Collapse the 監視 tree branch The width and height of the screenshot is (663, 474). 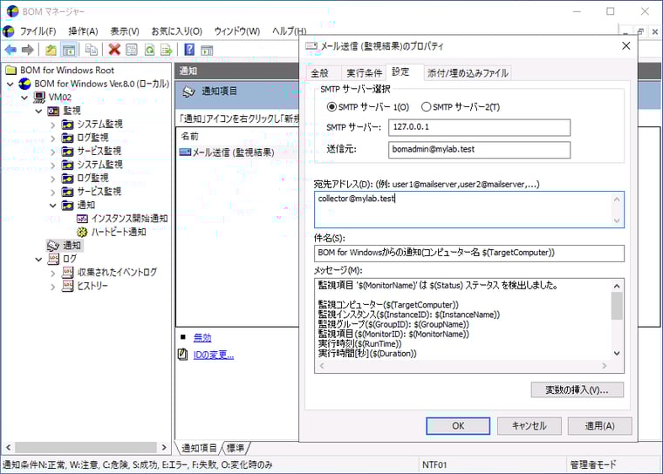38,112
